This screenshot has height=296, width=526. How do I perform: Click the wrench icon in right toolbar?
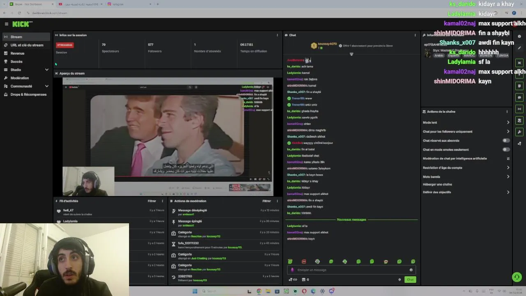519,132
